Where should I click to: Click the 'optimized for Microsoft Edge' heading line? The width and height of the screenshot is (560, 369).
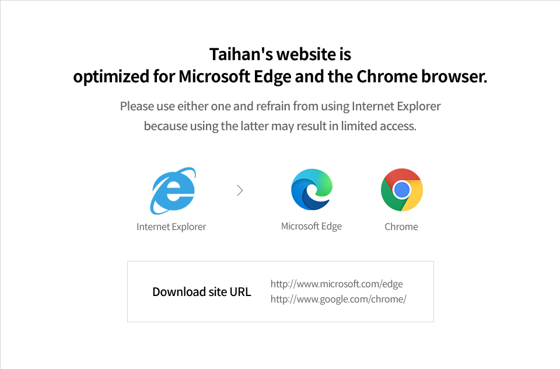(x=281, y=76)
